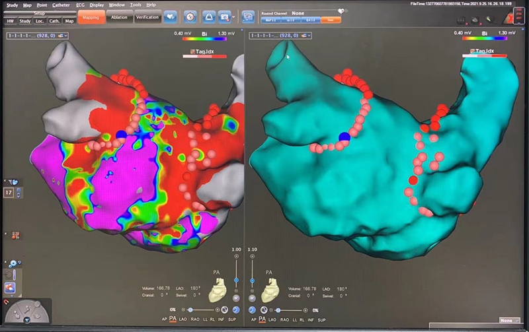Image resolution: width=529 pixels, height=332 pixels.
Task: Open the Study setup button
Action: [x=24, y=21]
